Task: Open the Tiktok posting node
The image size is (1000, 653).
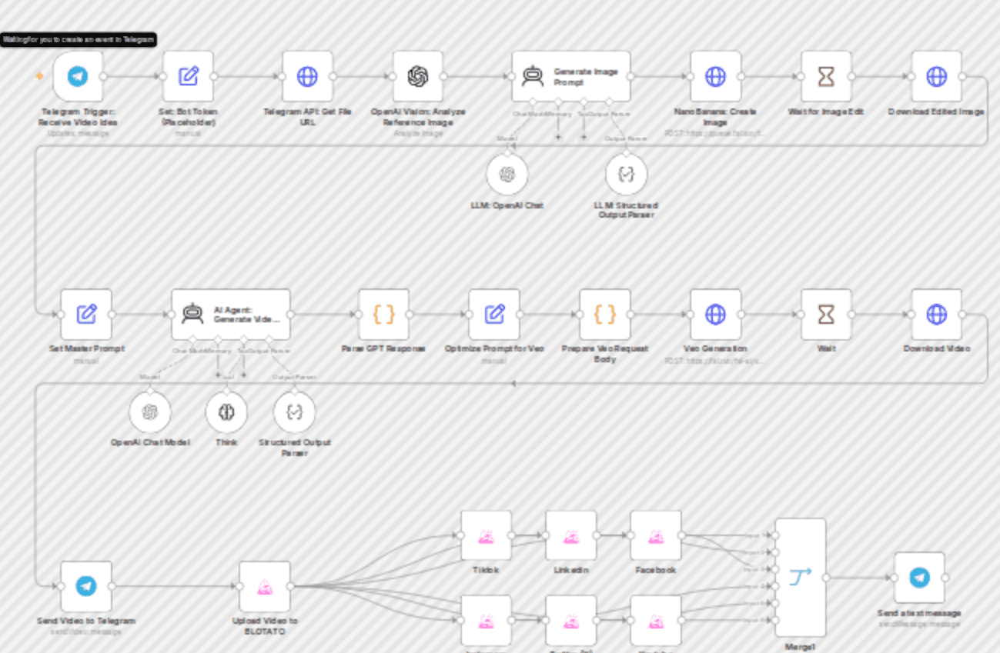Action: [486, 535]
